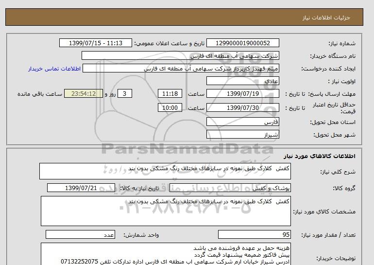Click the label اولویت نیاز
The image size is (374, 265).
(x=341, y=81)
